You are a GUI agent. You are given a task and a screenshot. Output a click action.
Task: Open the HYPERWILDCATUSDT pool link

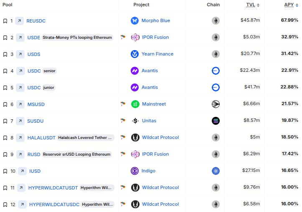(53, 188)
